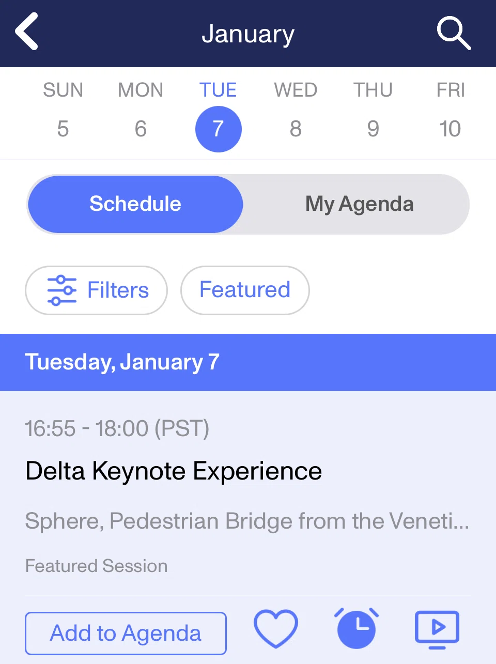496x664 pixels.
Task: Open search with magnifying glass icon
Action: click(454, 33)
